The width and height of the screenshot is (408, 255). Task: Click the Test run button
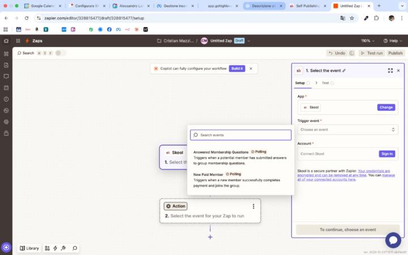pyautogui.click(x=372, y=53)
